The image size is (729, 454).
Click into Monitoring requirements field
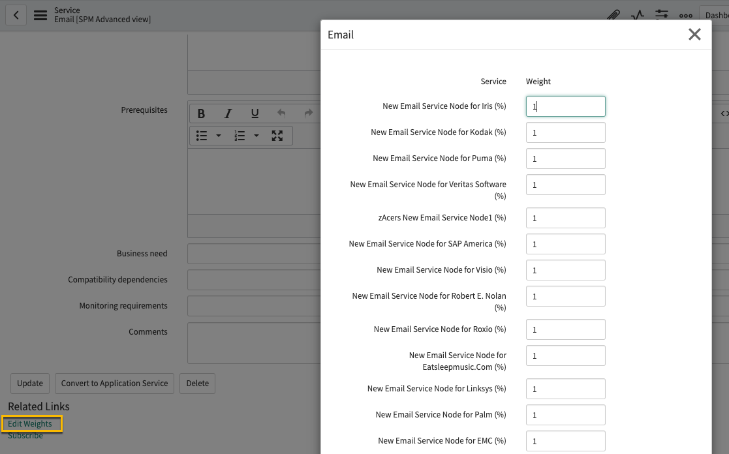point(254,306)
